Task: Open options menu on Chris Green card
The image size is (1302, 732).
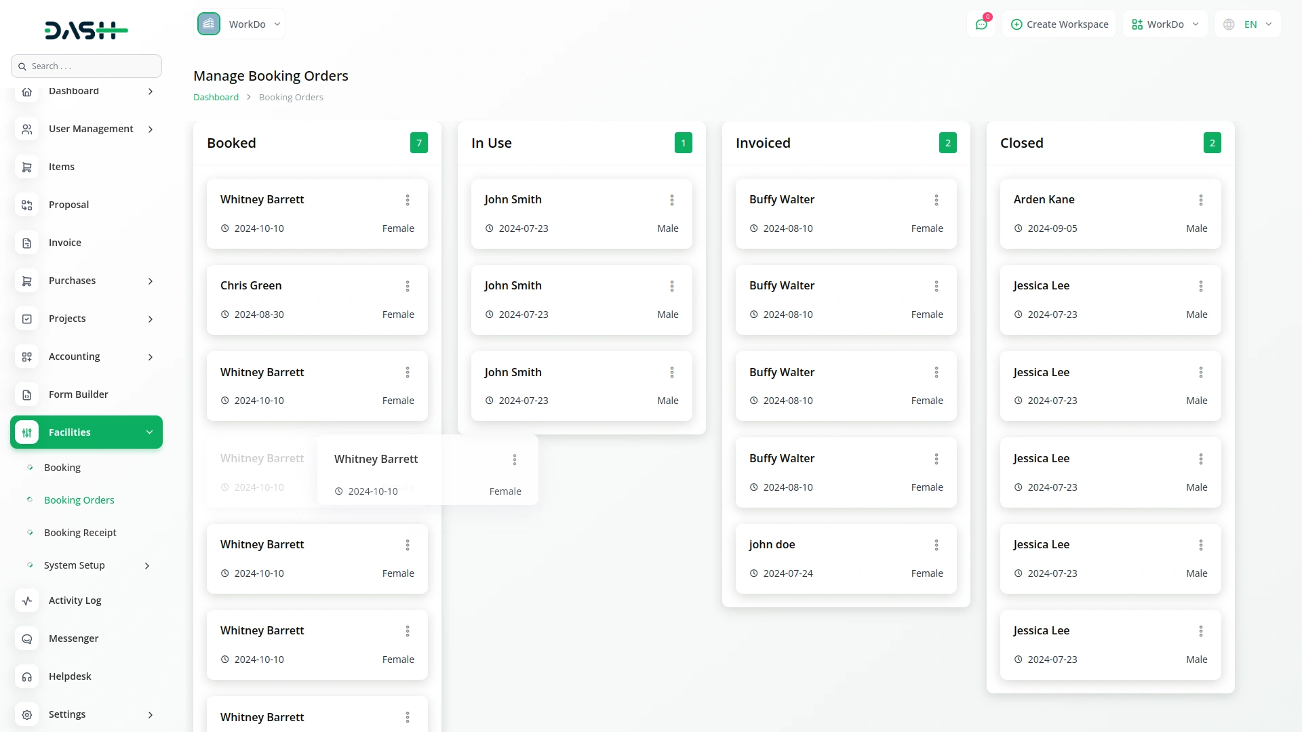Action: pyautogui.click(x=408, y=286)
